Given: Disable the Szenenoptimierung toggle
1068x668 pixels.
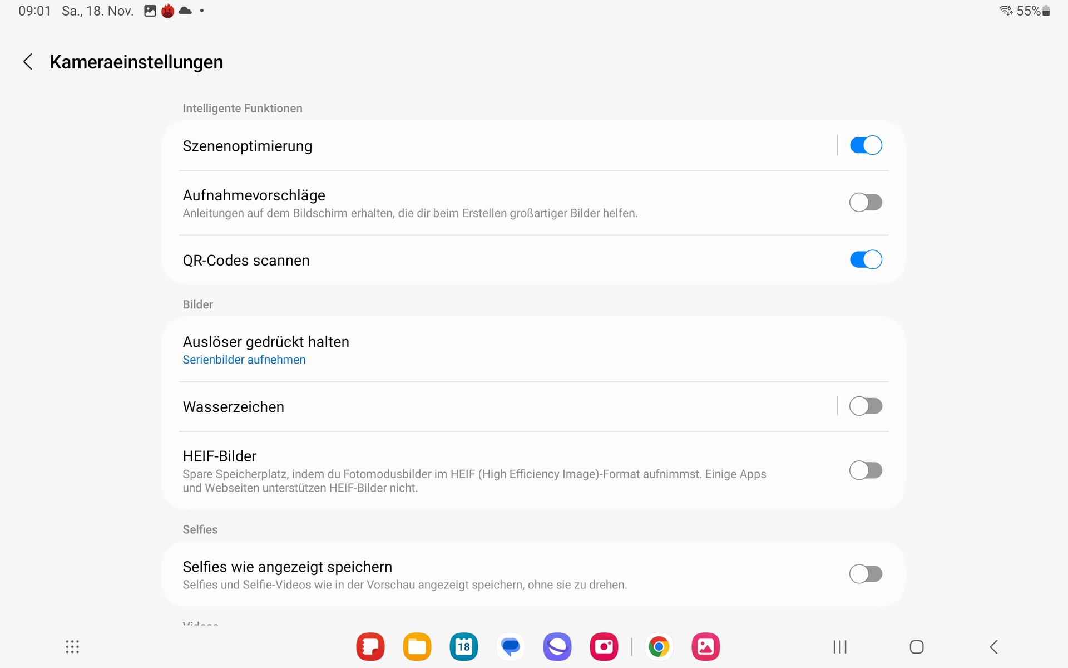Looking at the screenshot, I should click(x=866, y=145).
